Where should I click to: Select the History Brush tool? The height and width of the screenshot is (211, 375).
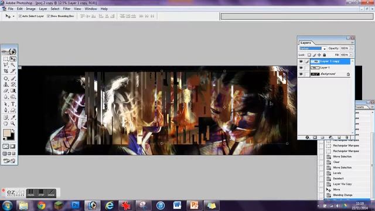(13, 84)
